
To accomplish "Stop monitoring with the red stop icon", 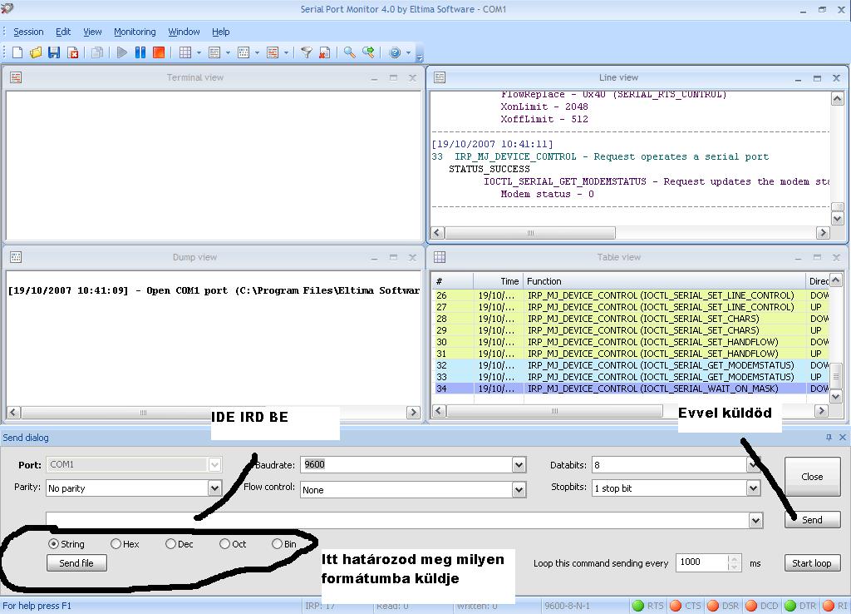I will pos(159,52).
